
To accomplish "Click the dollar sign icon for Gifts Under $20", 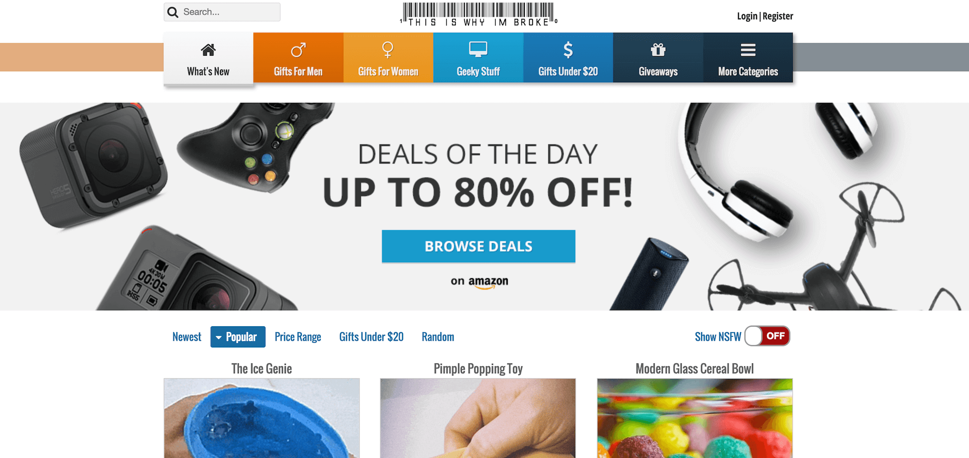I will point(568,49).
